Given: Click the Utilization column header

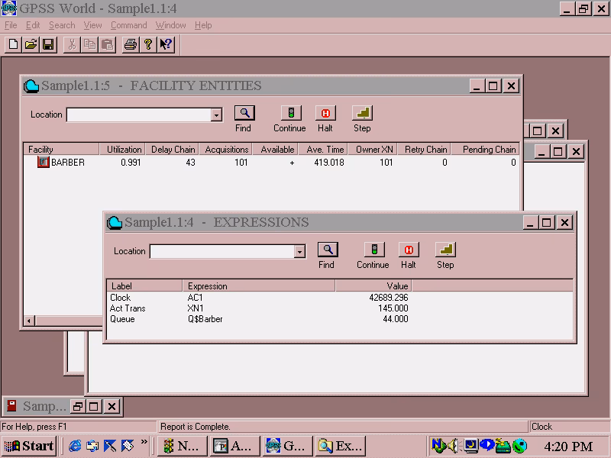Looking at the screenshot, I should click(x=124, y=150).
